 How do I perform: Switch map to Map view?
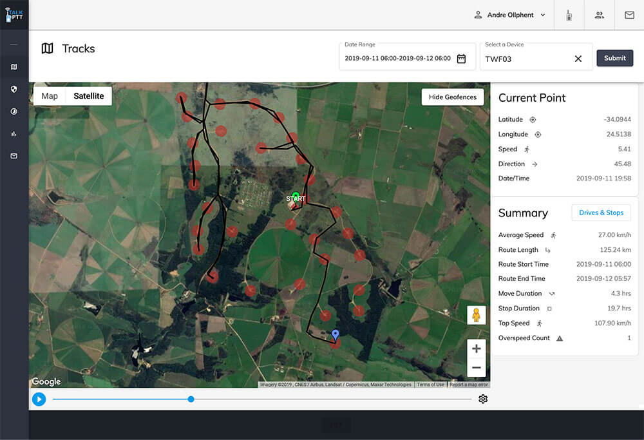point(50,96)
